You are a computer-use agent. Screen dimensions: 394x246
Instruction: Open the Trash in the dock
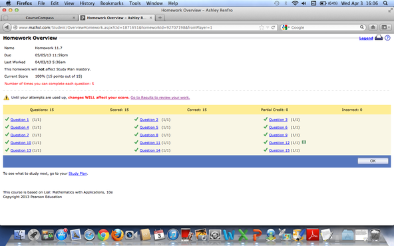[375, 235]
